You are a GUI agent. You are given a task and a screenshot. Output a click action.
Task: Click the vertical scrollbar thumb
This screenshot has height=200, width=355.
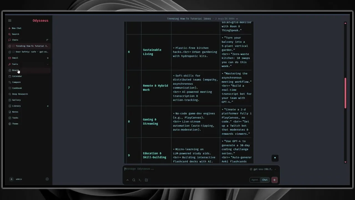click(345, 93)
